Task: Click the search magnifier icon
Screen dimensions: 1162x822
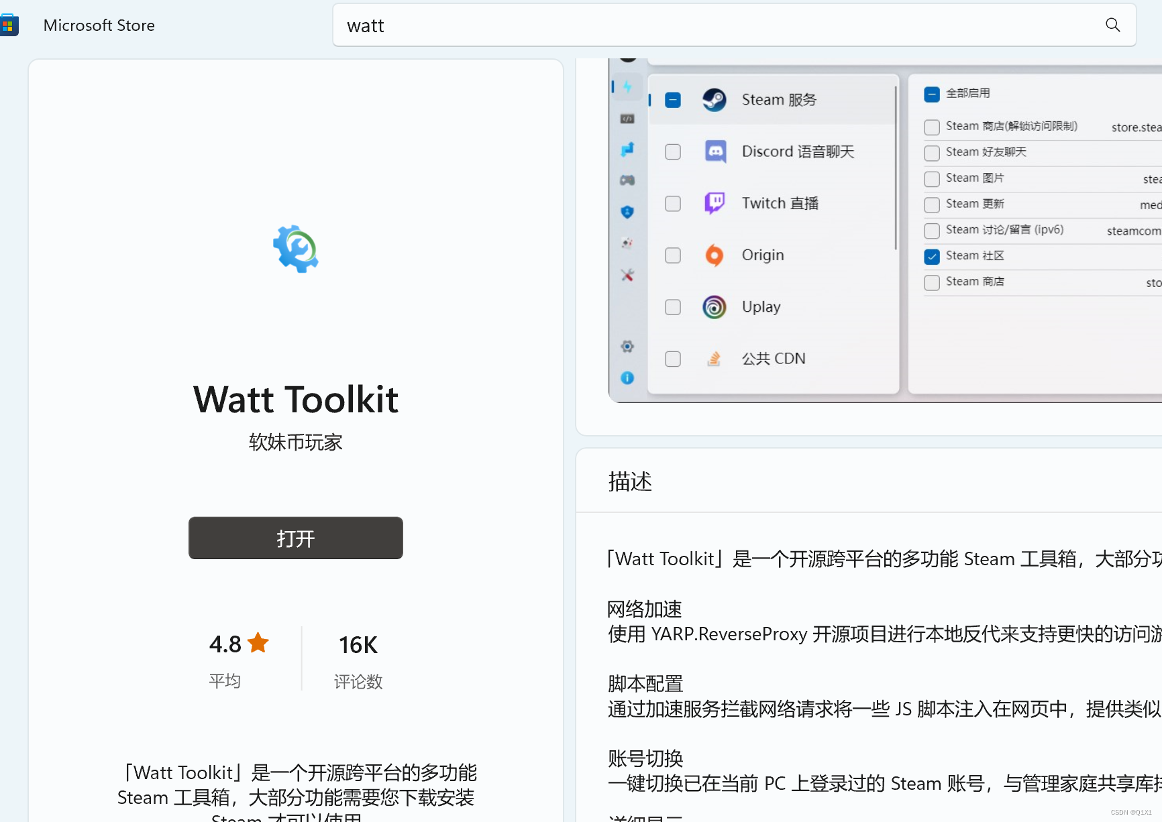Action: 1112,25
